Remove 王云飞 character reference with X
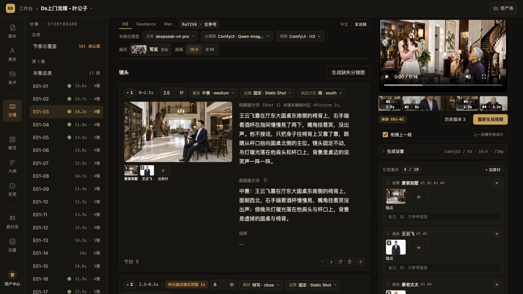The image size is (523, 294). click(497, 234)
